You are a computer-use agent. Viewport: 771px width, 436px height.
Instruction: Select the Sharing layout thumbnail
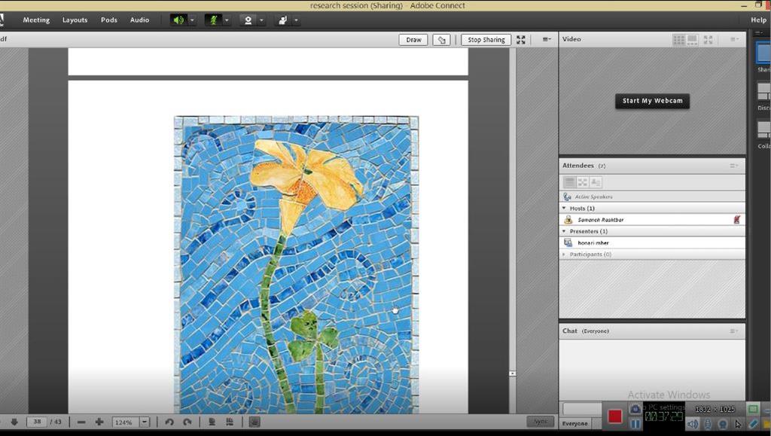pos(763,53)
